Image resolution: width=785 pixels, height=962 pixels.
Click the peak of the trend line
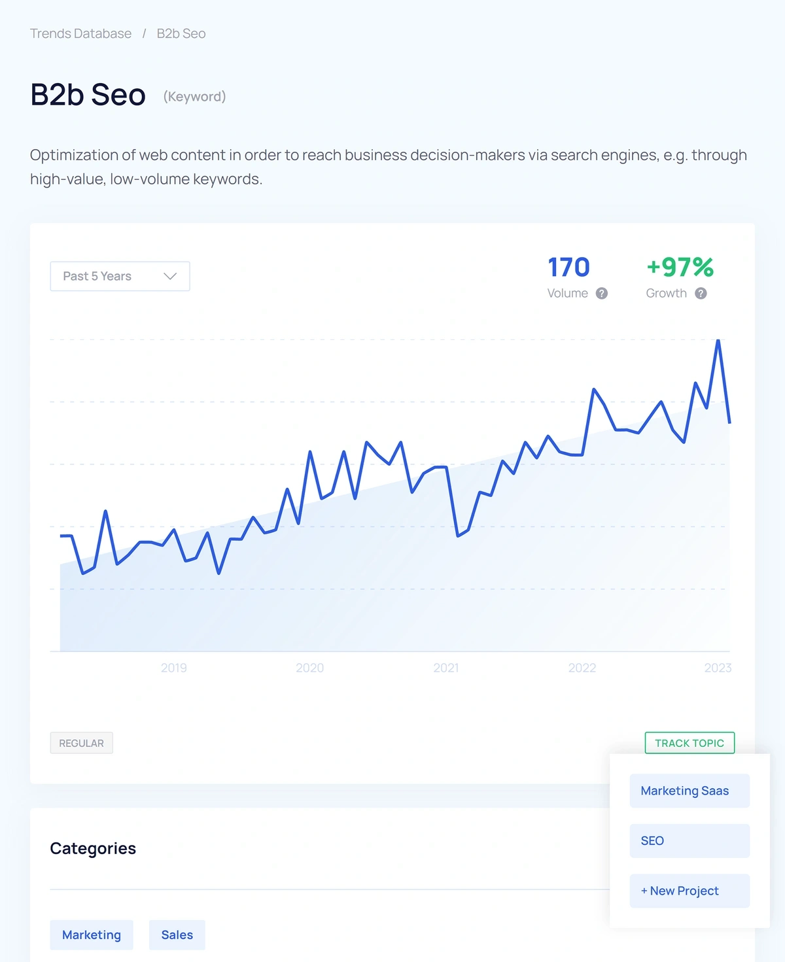[718, 341]
